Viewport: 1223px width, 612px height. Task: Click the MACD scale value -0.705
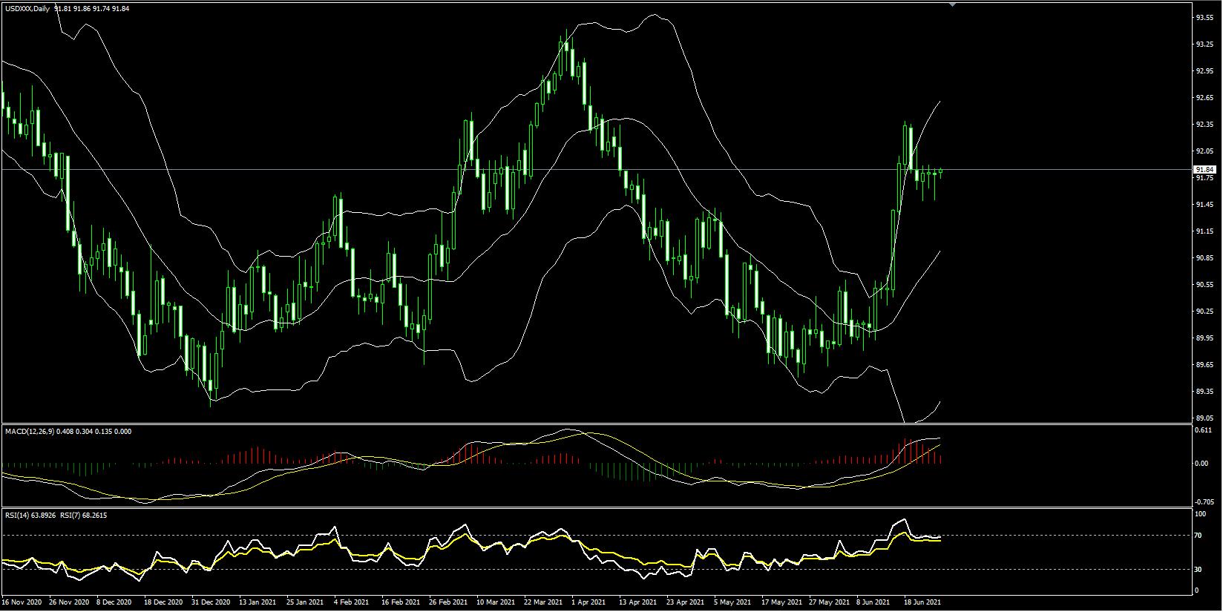pyautogui.click(x=1203, y=501)
